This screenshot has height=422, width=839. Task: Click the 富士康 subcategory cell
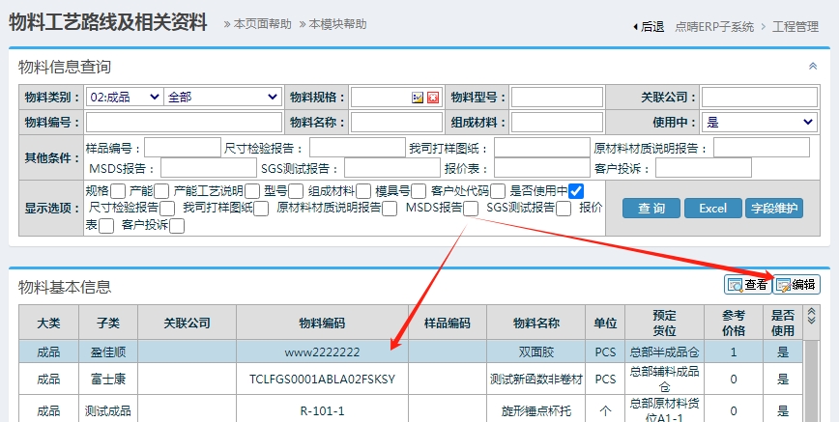click(108, 380)
